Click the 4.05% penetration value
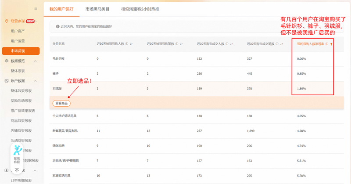This screenshot has width=351, height=184. [301, 116]
